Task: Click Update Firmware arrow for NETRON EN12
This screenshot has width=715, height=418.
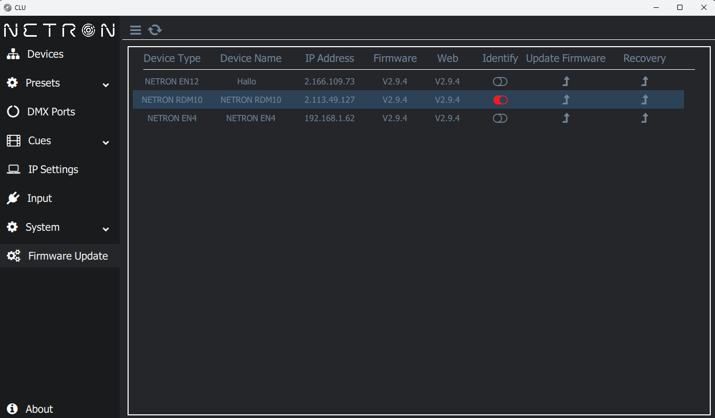Action: point(566,81)
